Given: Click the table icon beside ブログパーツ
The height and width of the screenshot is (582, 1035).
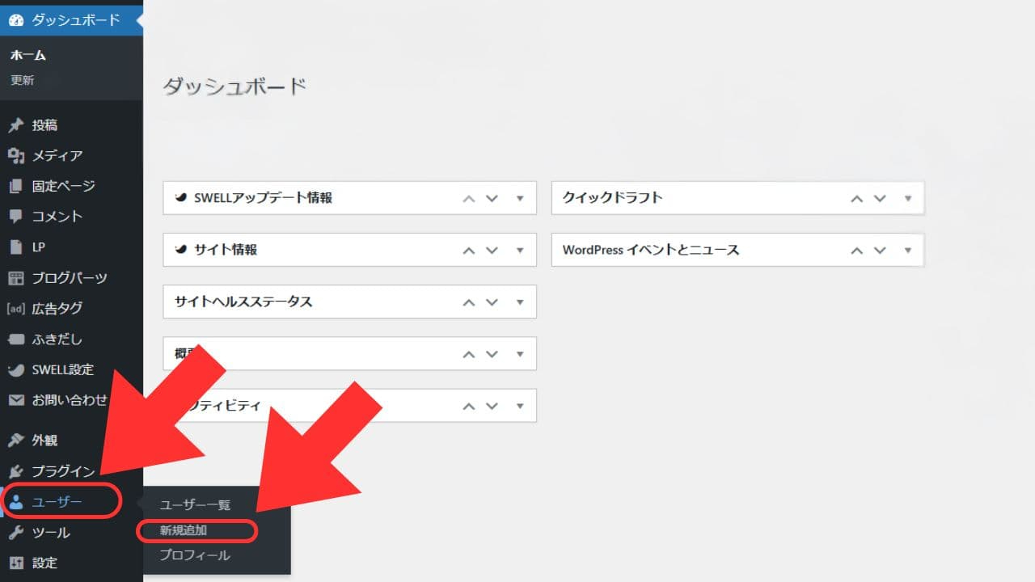Looking at the screenshot, I should click(x=15, y=278).
